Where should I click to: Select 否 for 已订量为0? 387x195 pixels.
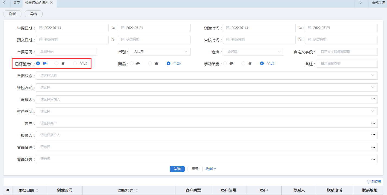tap(56, 63)
